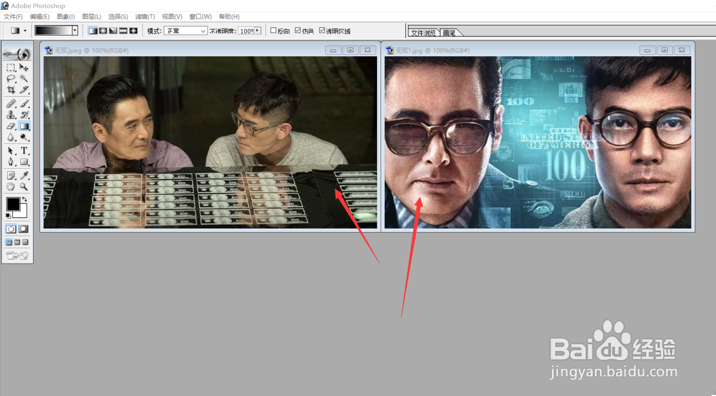
Task: Swap foreground and background colors
Action: pyautogui.click(x=25, y=199)
